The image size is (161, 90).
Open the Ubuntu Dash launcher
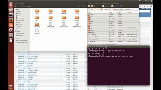tap(11, 5)
